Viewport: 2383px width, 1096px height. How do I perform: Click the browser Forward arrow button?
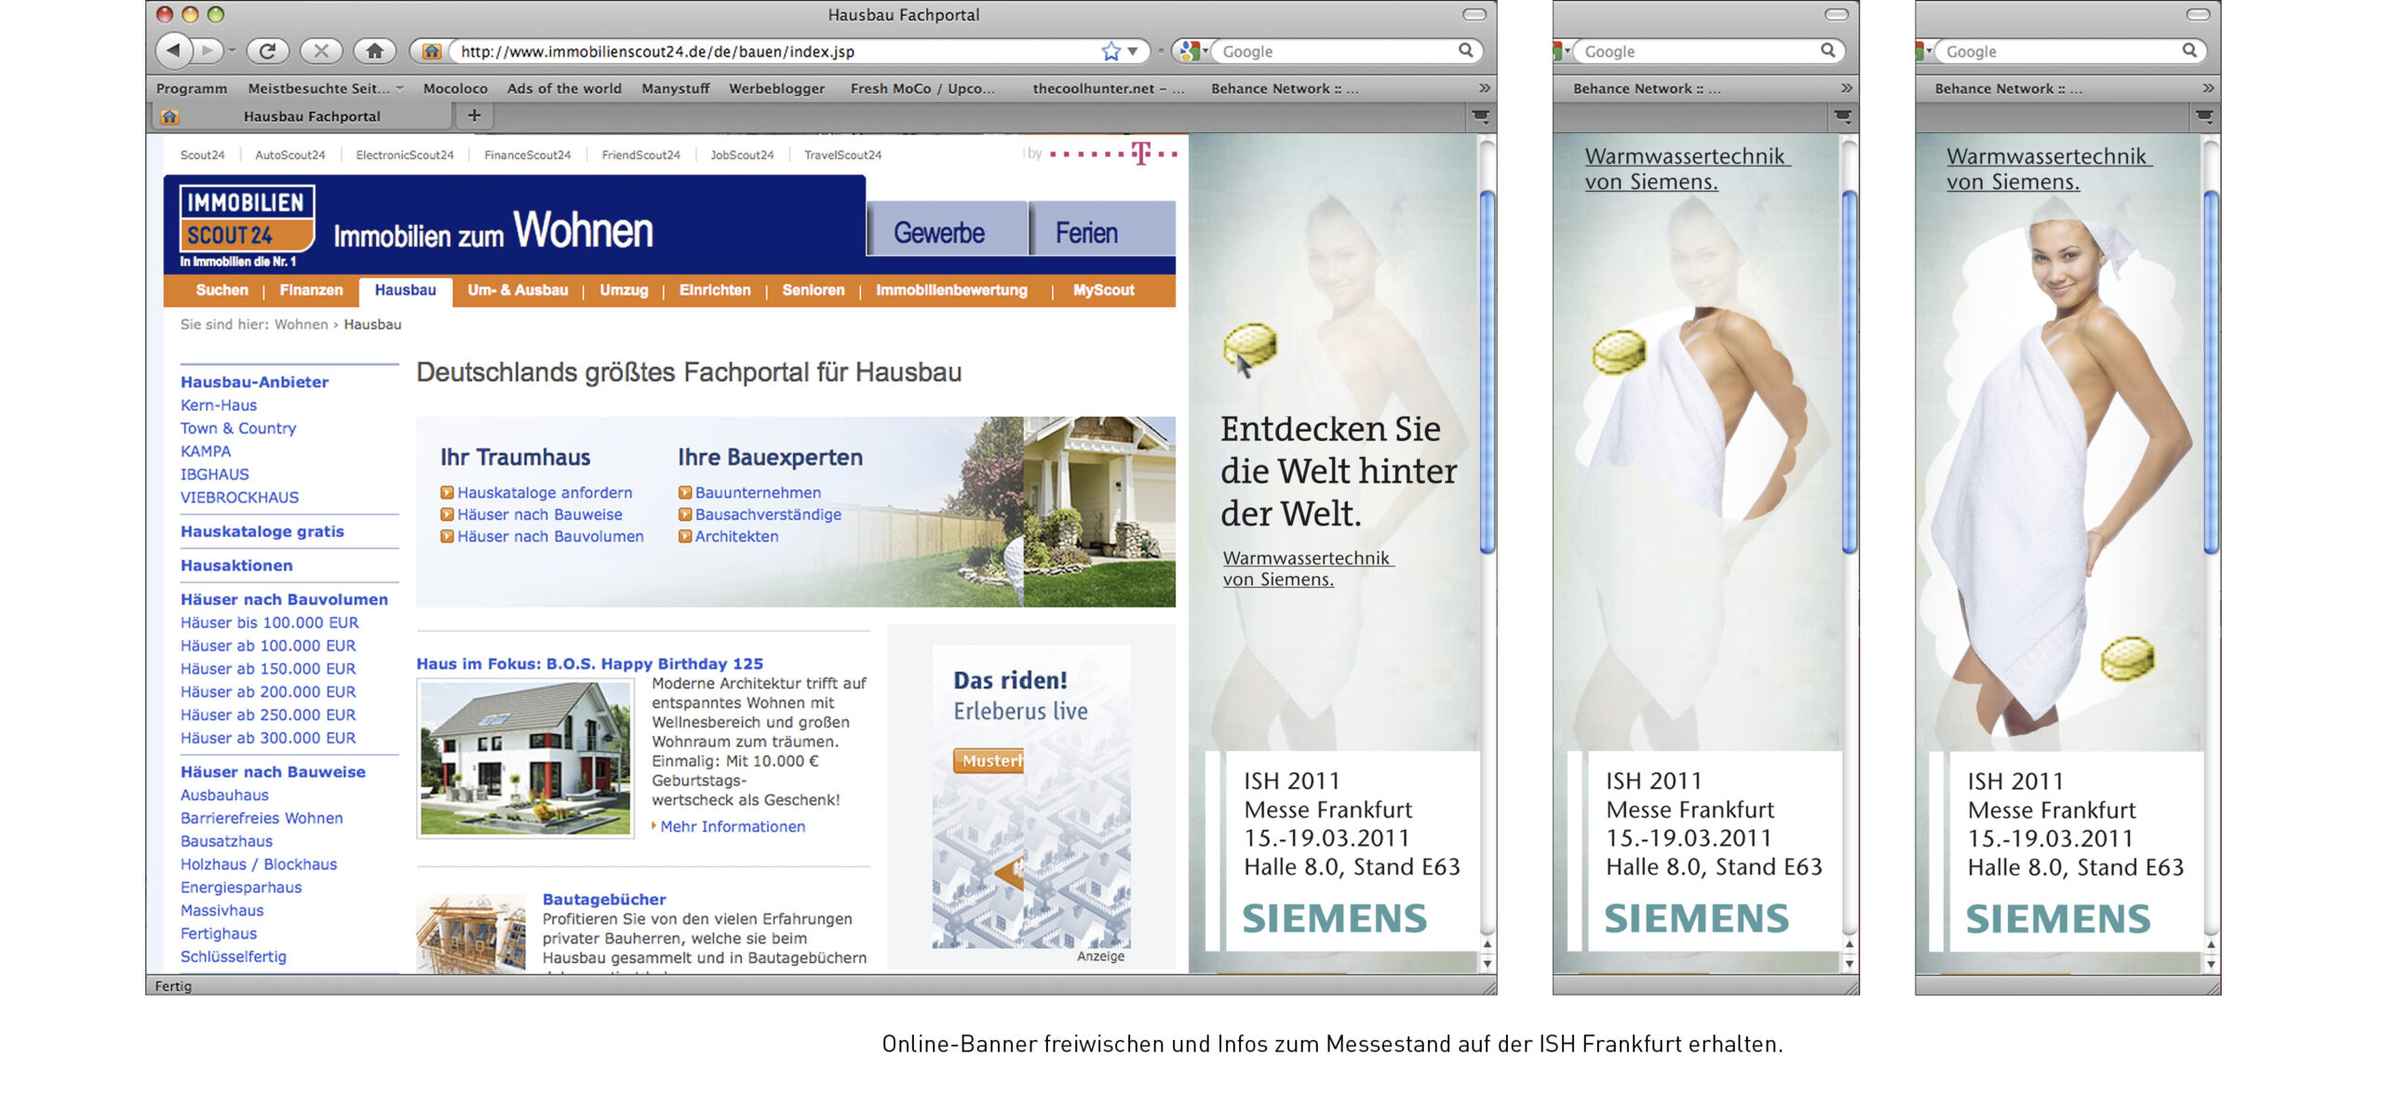(208, 50)
